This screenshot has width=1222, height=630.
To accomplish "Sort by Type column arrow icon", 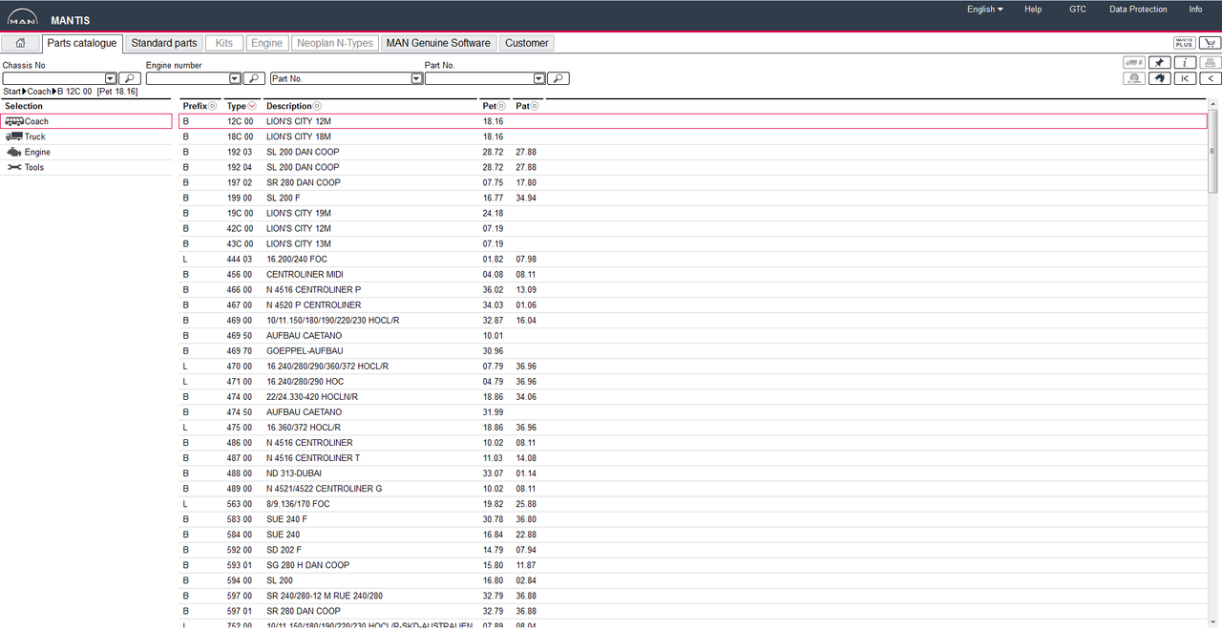I will [x=251, y=106].
